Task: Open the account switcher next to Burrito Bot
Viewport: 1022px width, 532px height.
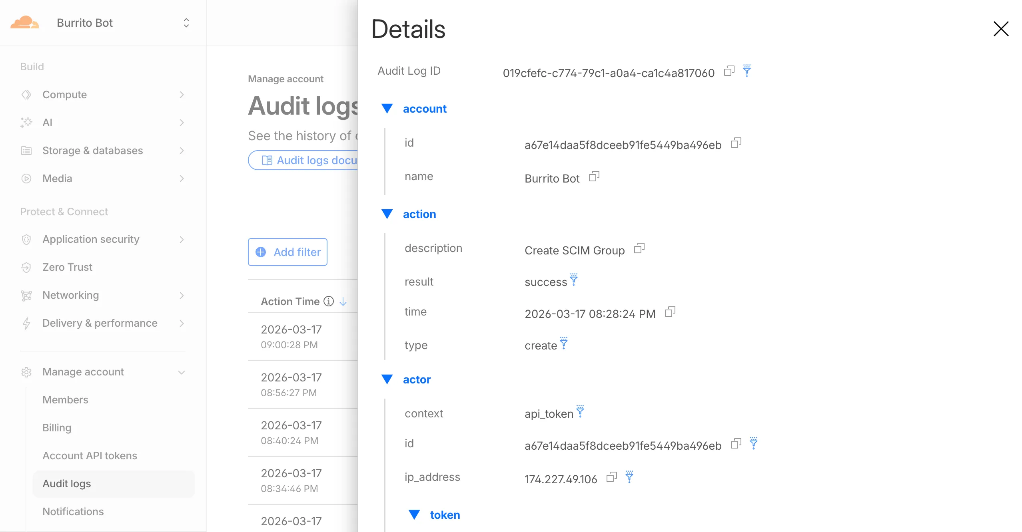Action: click(186, 23)
